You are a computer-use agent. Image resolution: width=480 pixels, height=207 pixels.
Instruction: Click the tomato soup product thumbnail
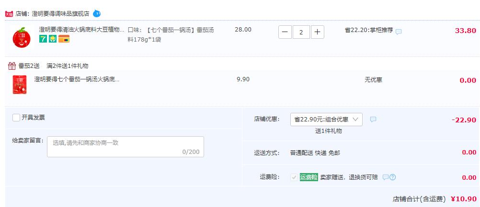tap(22, 38)
